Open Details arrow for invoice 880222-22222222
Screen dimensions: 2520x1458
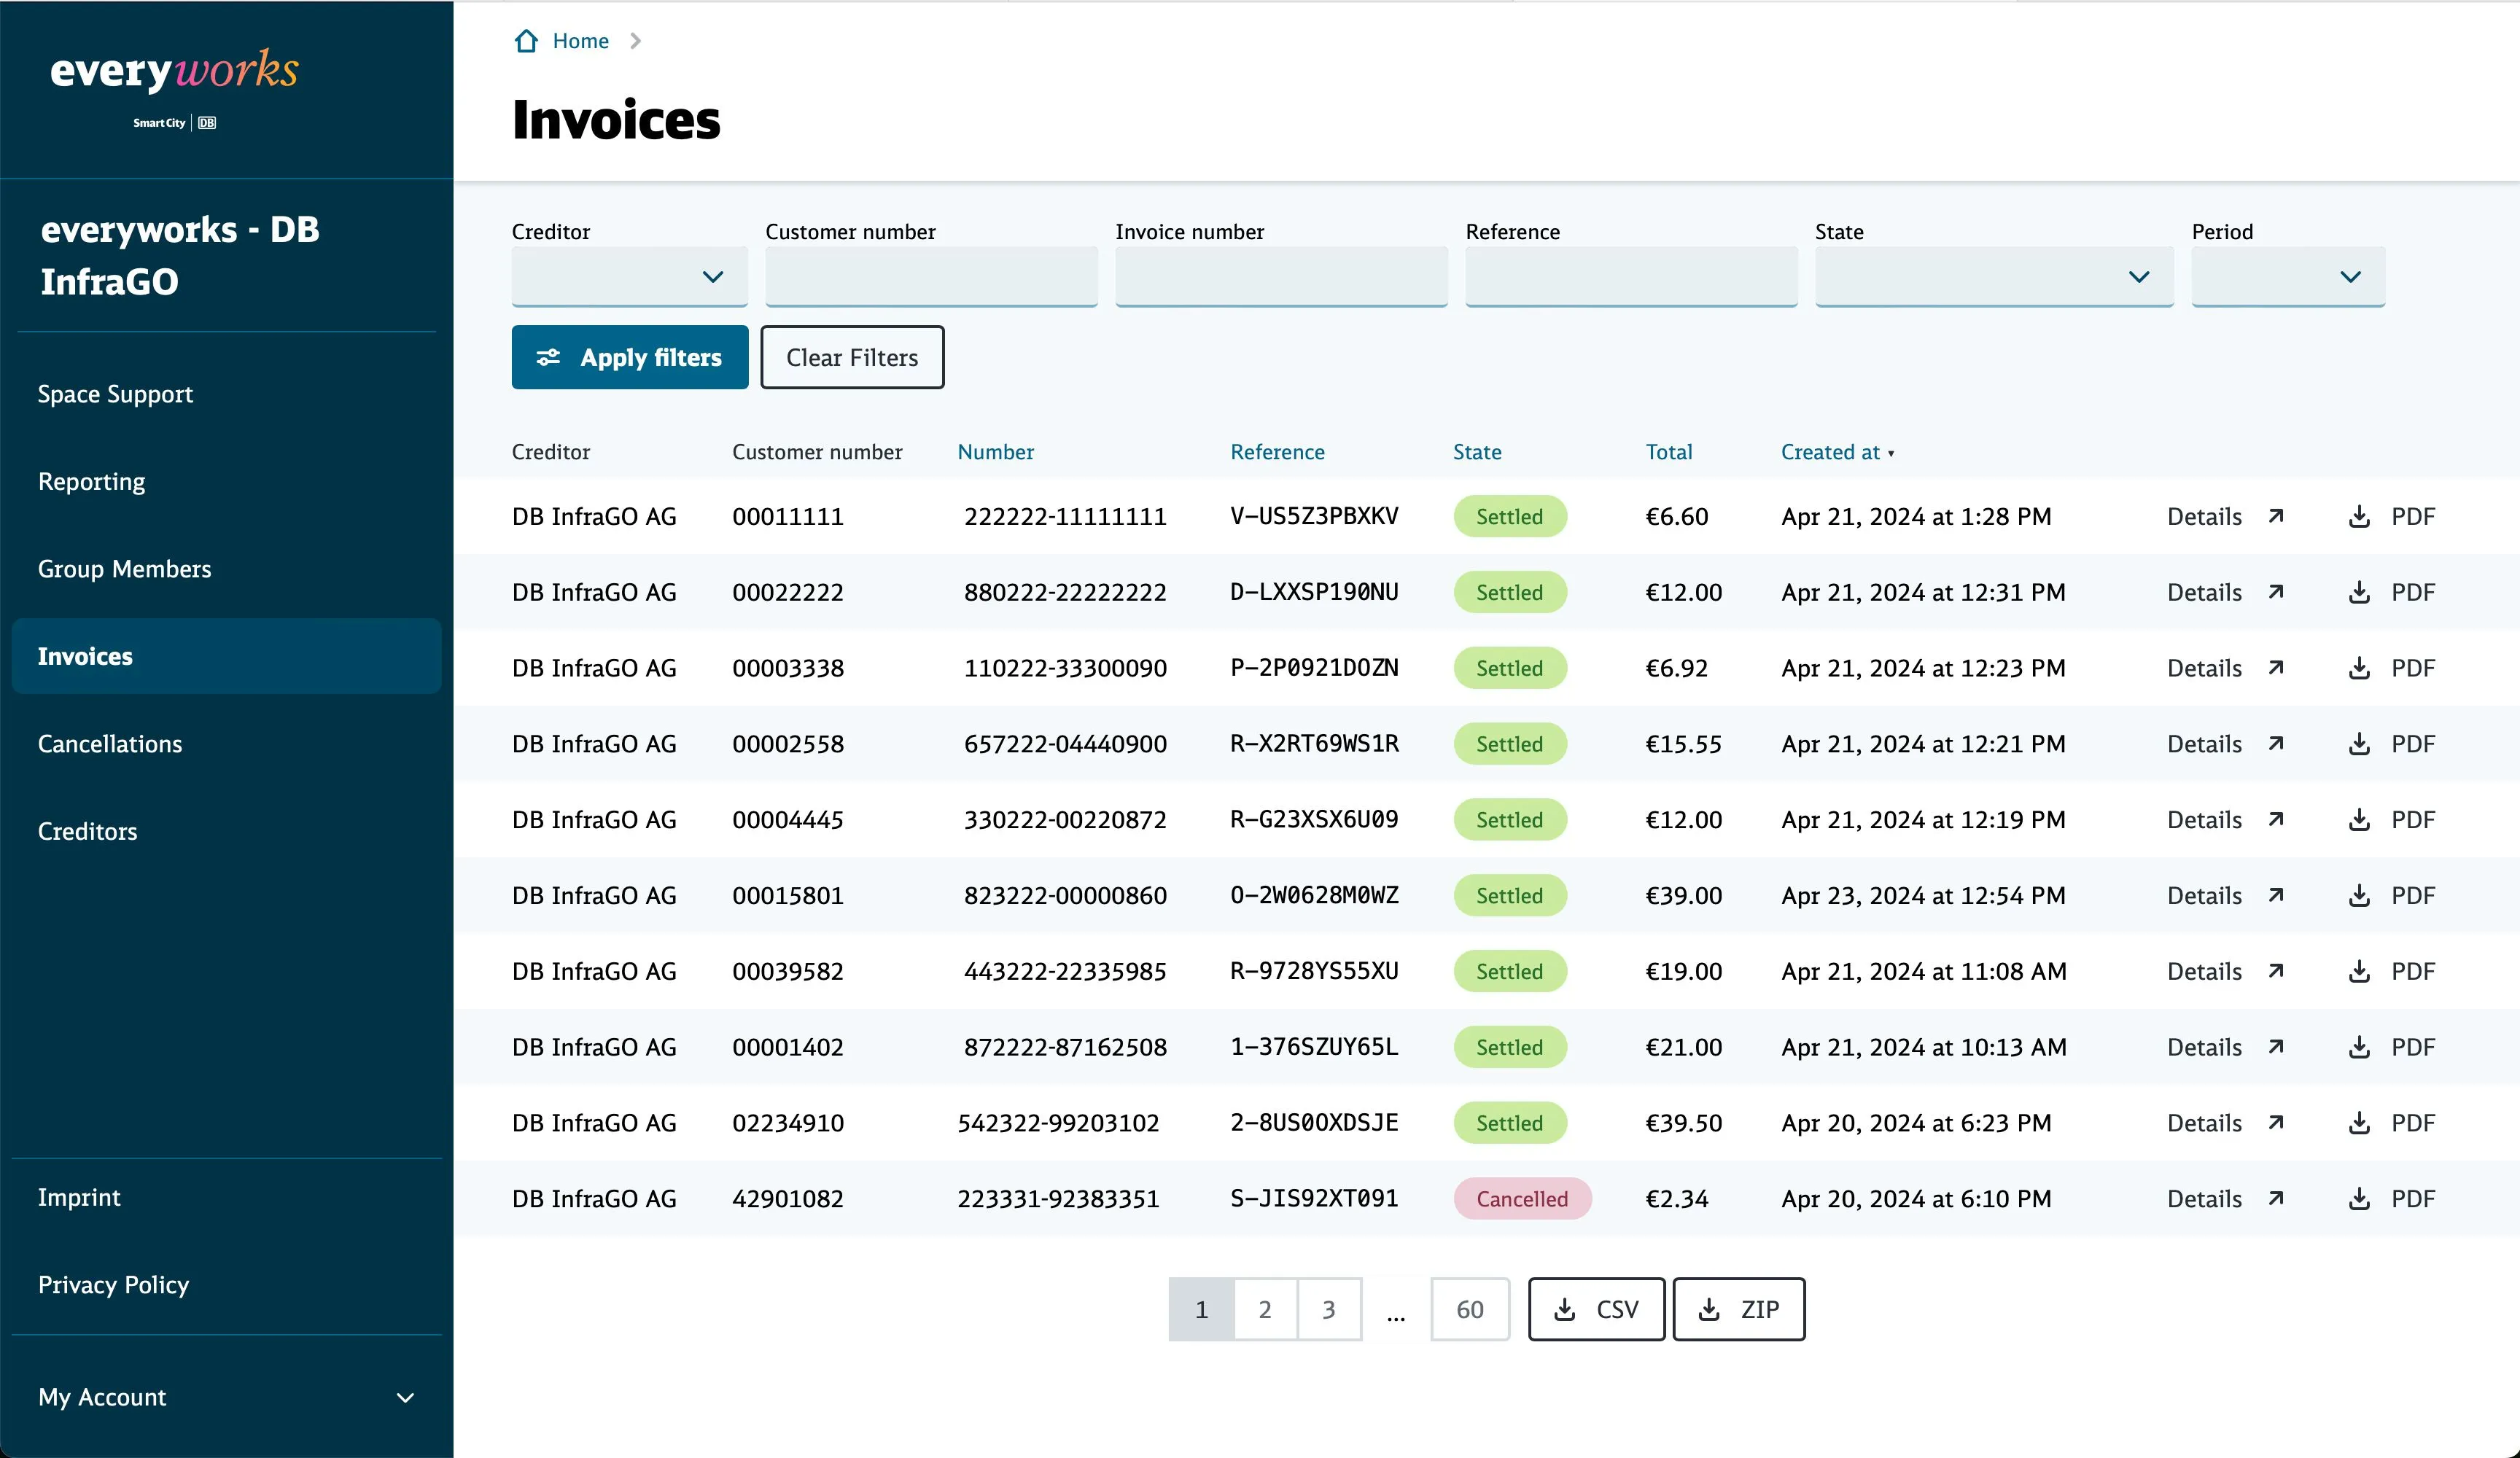pos(2277,591)
